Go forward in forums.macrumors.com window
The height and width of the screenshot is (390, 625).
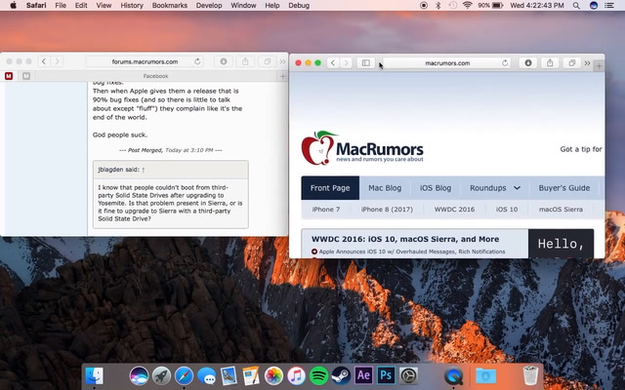(x=57, y=61)
